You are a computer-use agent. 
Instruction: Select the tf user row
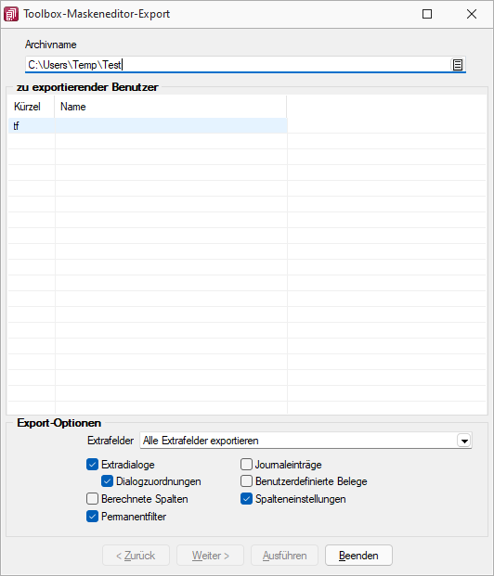(x=148, y=126)
